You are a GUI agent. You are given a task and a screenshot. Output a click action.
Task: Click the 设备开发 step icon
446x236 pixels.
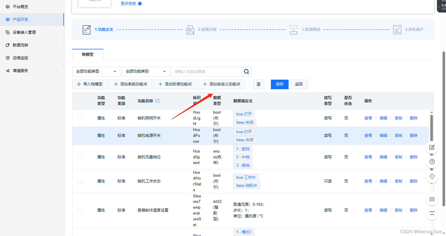(x=190, y=30)
